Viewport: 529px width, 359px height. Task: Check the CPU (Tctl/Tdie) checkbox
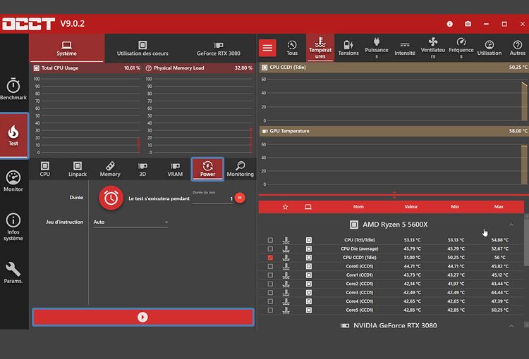pyautogui.click(x=270, y=240)
